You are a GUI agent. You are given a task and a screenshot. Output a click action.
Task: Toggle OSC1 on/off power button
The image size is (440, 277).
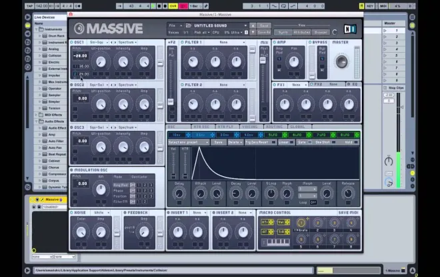(x=72, y=42)
